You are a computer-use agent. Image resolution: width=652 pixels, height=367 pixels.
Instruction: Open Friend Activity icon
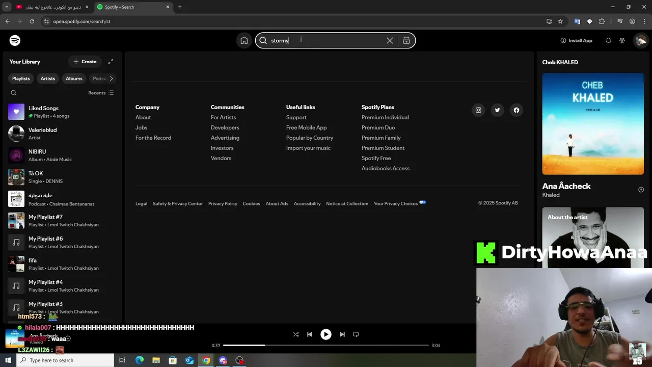click(x=622, y=41)
